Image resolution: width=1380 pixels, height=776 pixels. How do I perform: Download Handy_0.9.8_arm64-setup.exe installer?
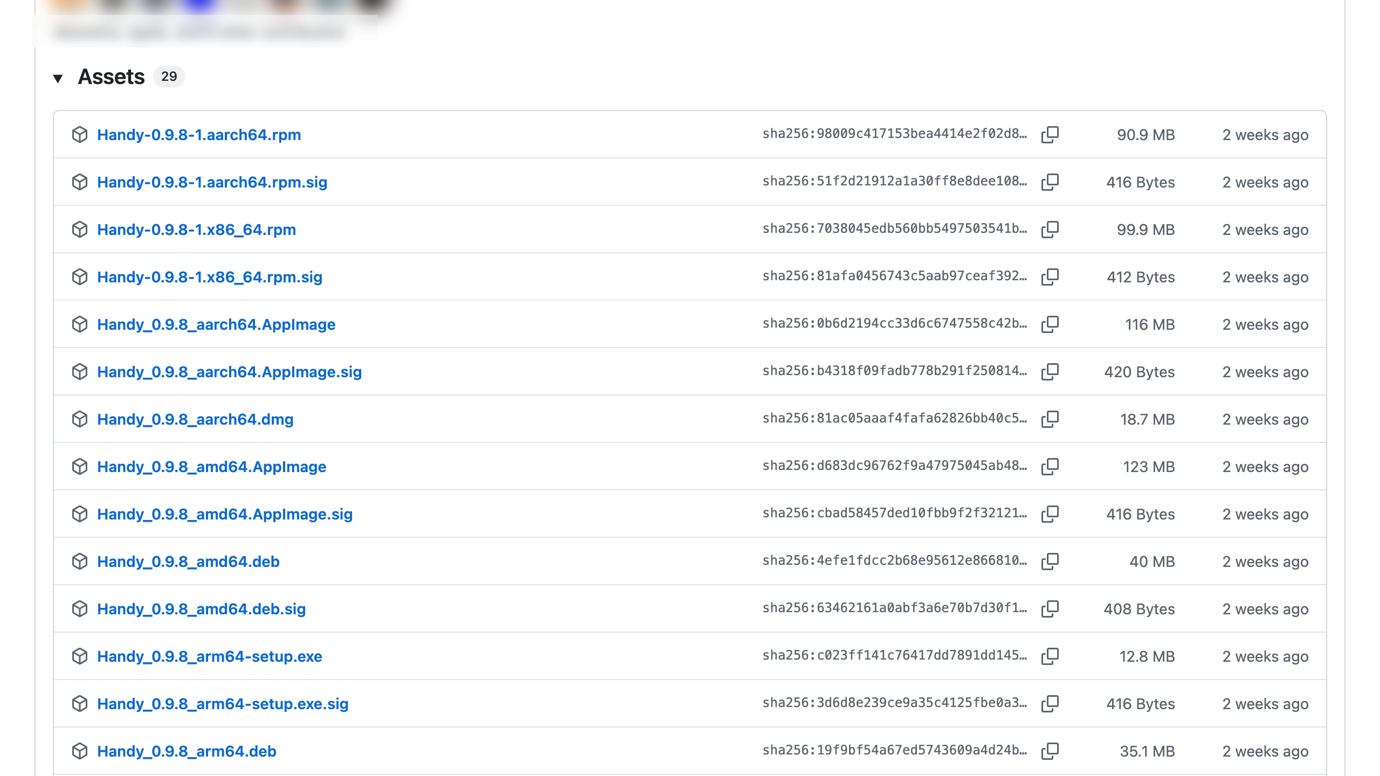click(x=210, y=656)
